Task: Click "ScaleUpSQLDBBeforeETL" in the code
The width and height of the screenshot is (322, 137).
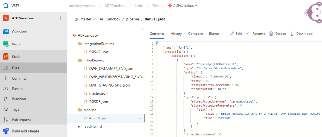Action: 217,64
